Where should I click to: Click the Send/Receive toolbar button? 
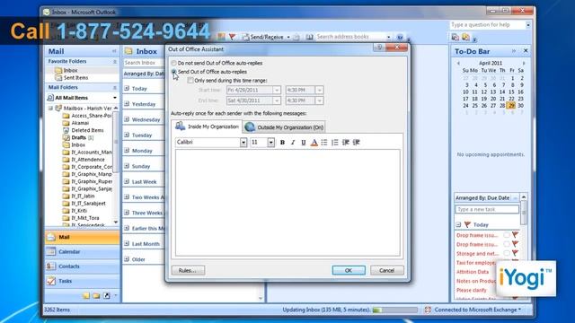(263, 37)
